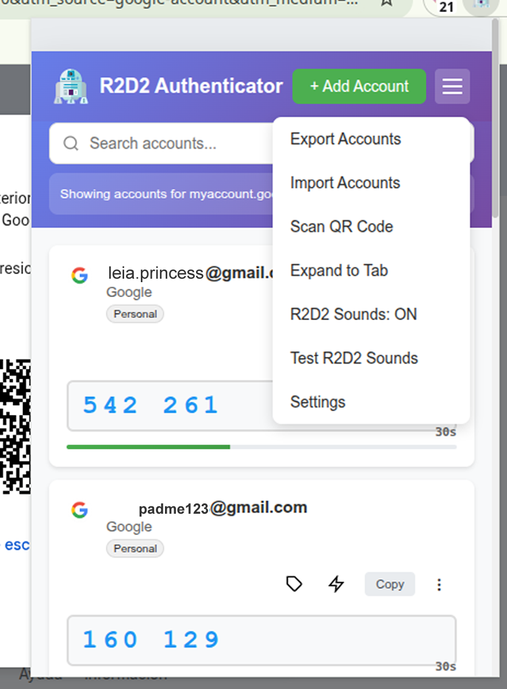Click the tag icon for padme123 account

tap(294, 584)
